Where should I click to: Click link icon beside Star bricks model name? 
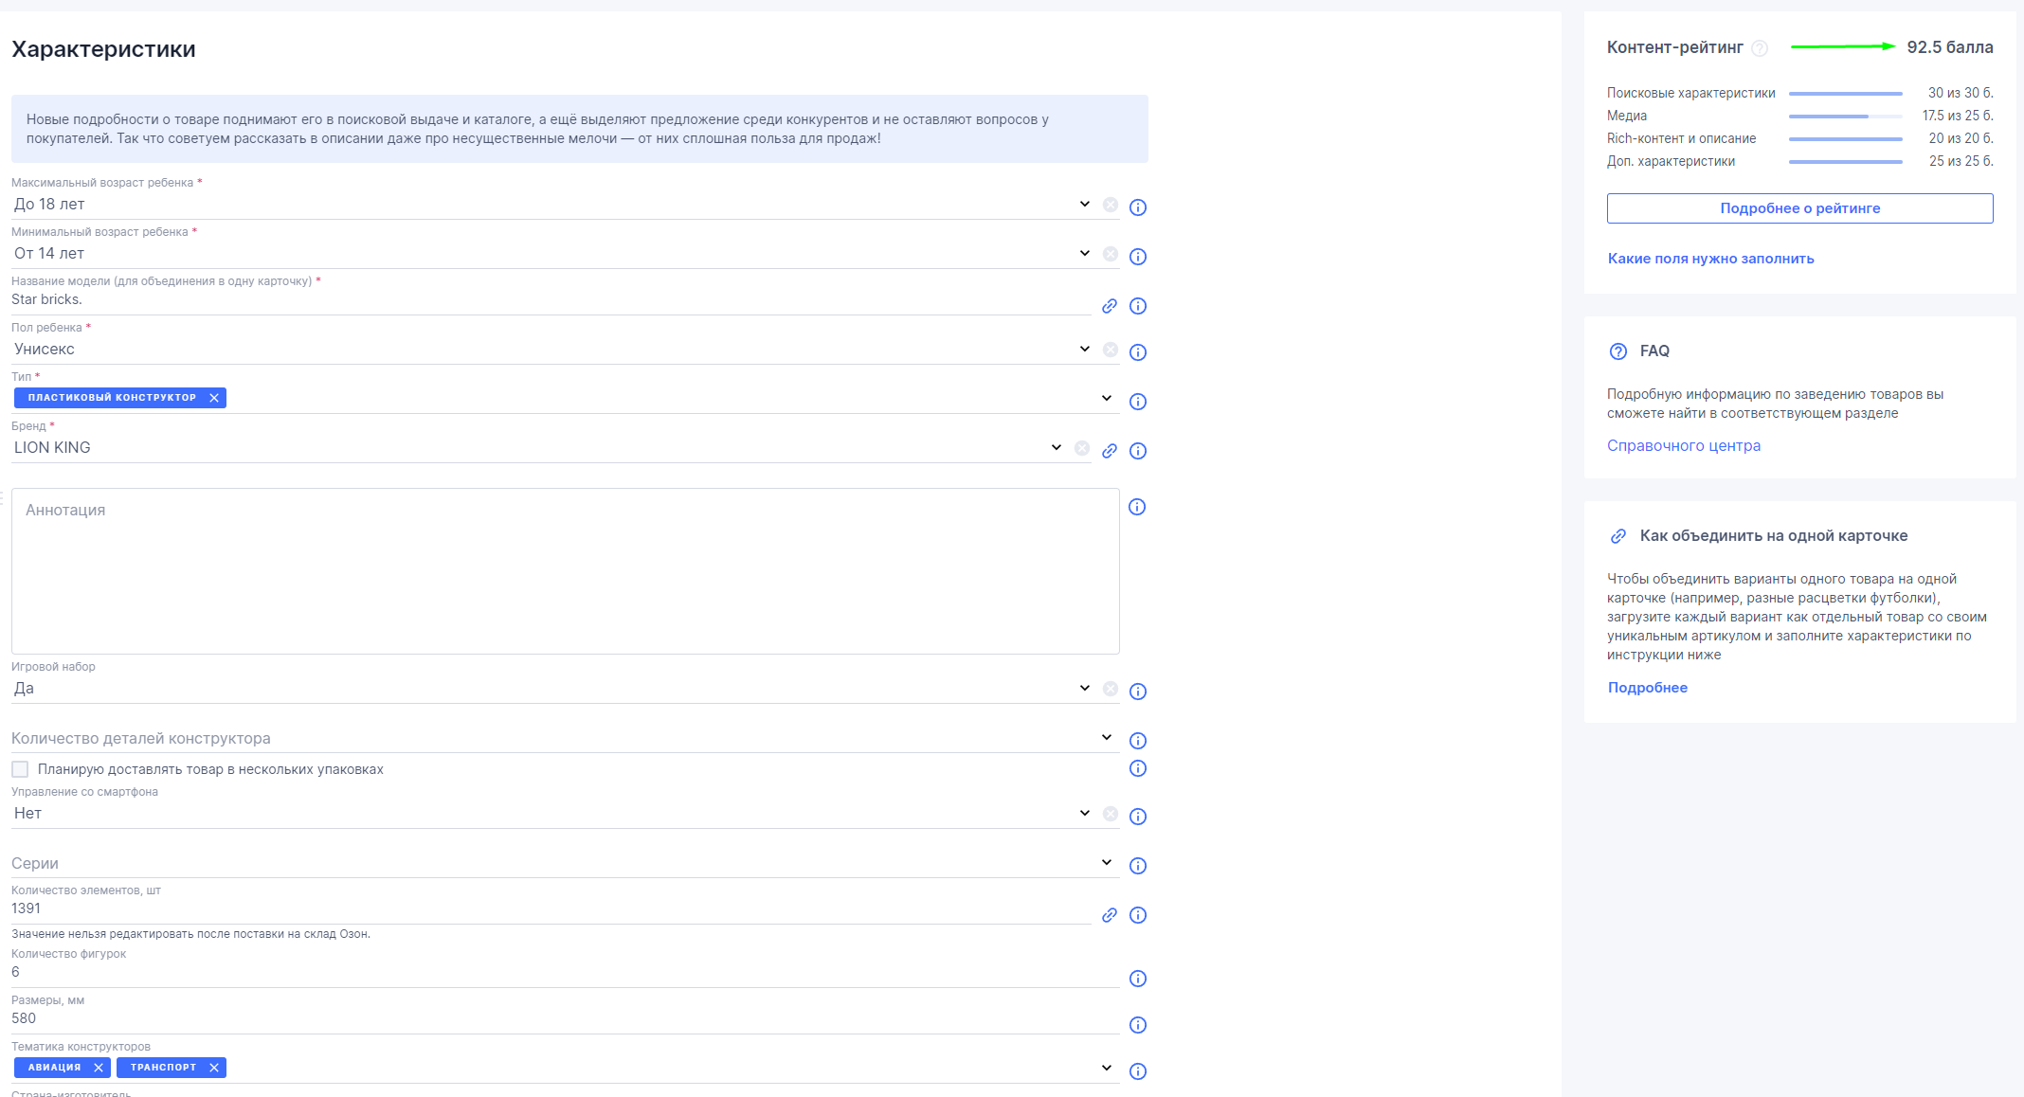click(1110, 306)
